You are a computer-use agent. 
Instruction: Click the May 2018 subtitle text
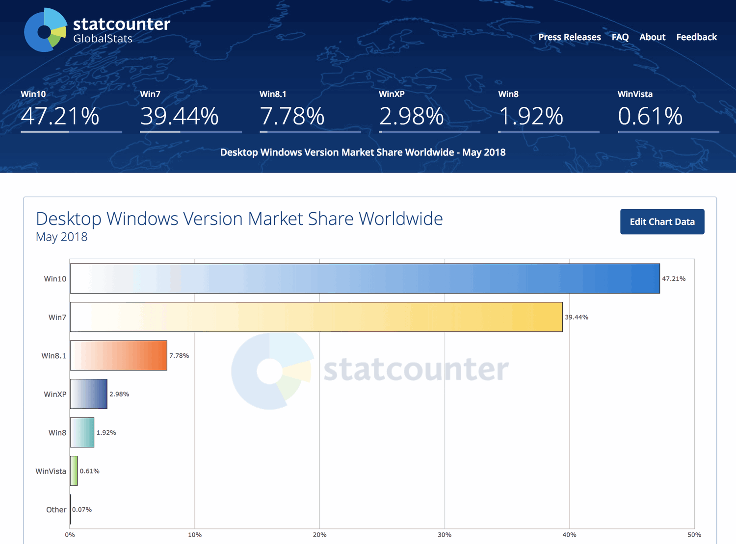[x=61, y=237]
